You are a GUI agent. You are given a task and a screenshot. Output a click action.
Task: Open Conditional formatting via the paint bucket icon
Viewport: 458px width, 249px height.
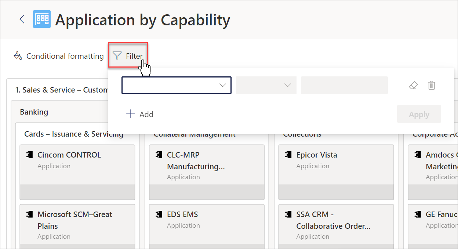18,56
